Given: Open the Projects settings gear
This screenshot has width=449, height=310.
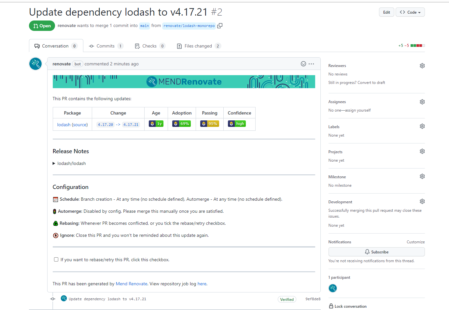Looking at the screenshot, I should point(422,151).
